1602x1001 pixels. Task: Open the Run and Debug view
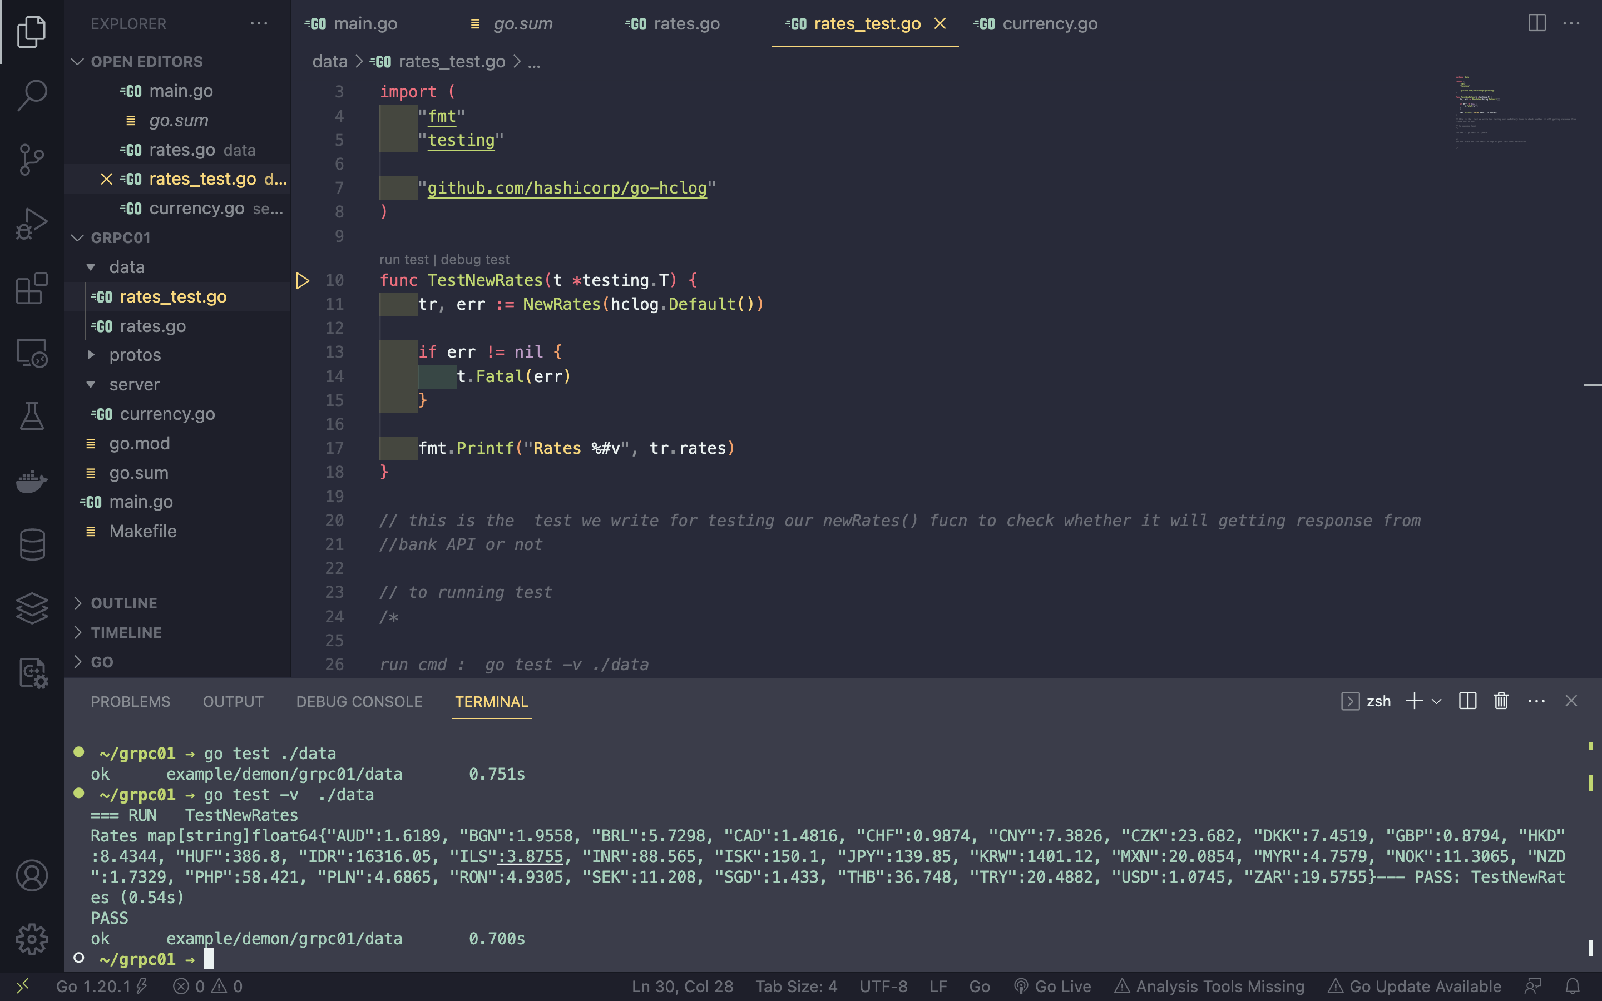(x=32, y=224)
